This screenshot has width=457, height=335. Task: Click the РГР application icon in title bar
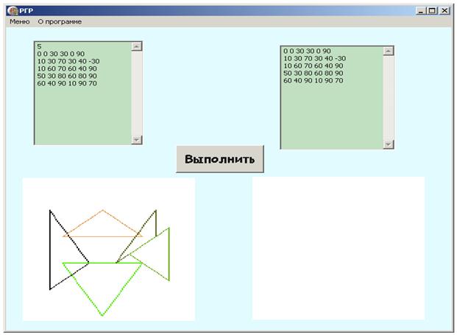tap(13, 11)
